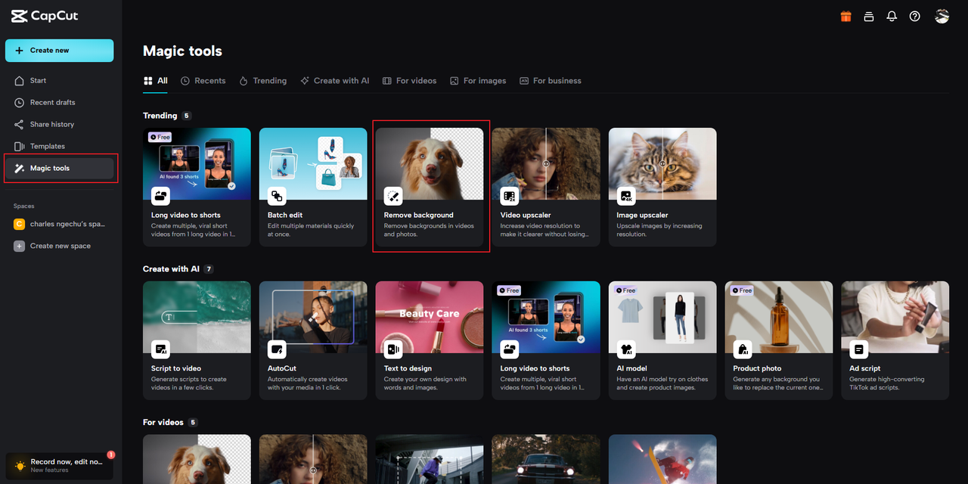This screenshot has height=484, width=968.
Task: Click Create with AI Long video to shorts icon
Action: tap(510, 349)
